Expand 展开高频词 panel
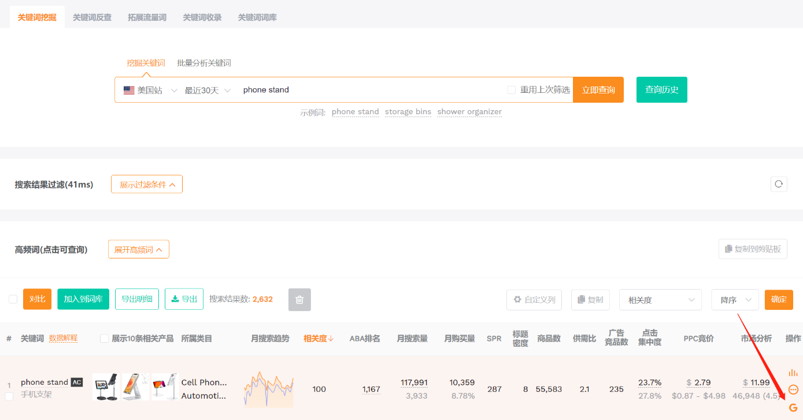 pos(139,249)
